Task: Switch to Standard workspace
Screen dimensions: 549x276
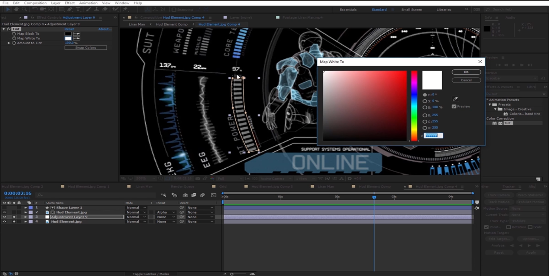Action: coord(379,9)
